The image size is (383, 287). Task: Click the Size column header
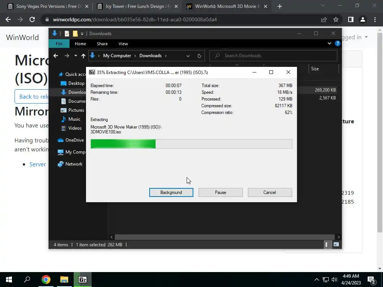coord(324,69)
